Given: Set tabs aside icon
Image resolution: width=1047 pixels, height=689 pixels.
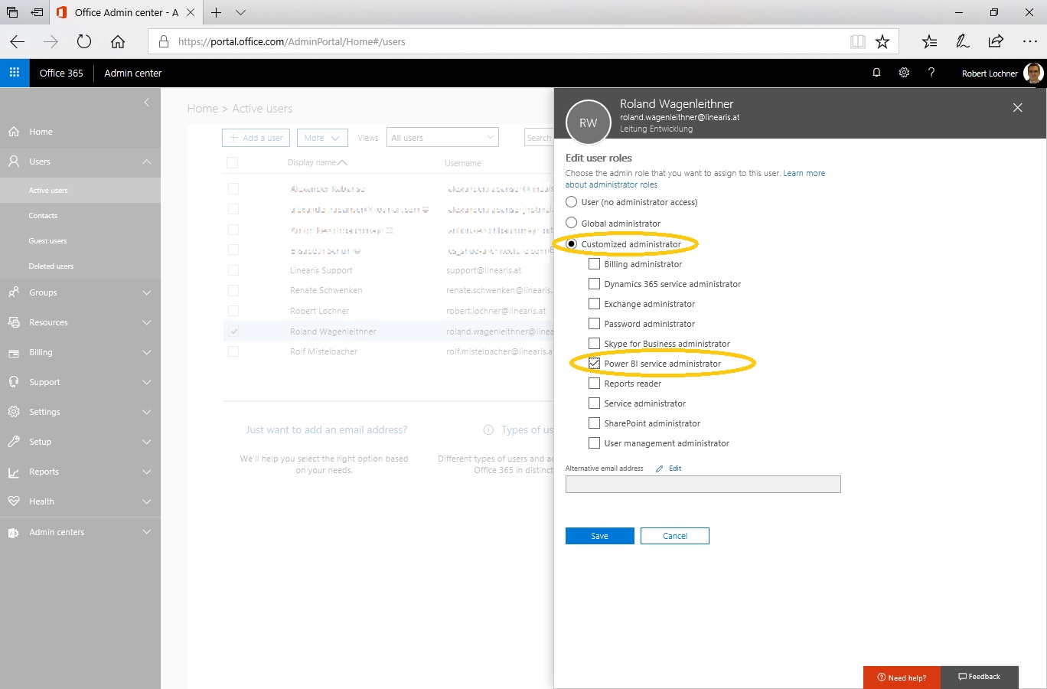Looking at the screenshot, I should coord(37,12).
